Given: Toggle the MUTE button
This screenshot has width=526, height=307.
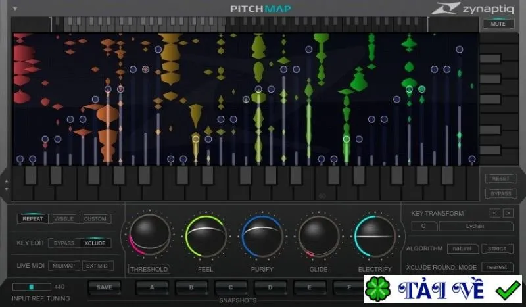Looking at the screenshot, I should point(498,24).
